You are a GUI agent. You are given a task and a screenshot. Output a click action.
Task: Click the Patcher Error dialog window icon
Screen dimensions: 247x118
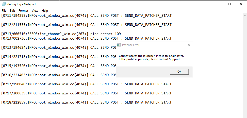point(119,45)
